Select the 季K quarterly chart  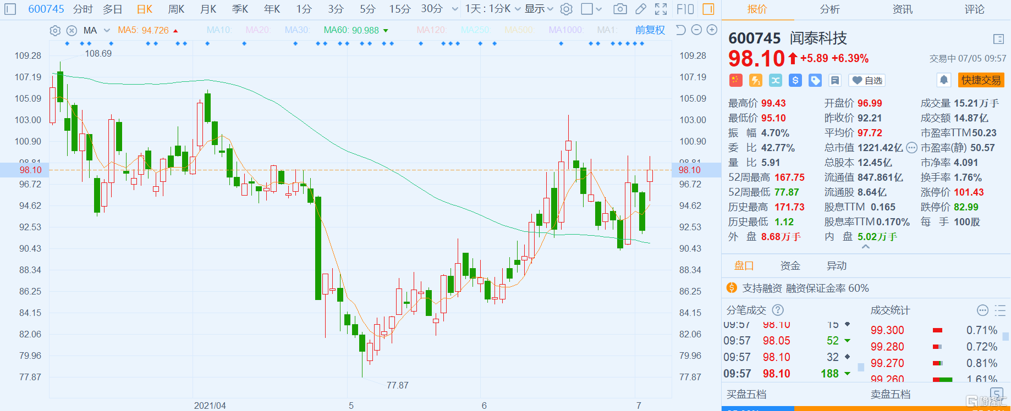(240, 9)
